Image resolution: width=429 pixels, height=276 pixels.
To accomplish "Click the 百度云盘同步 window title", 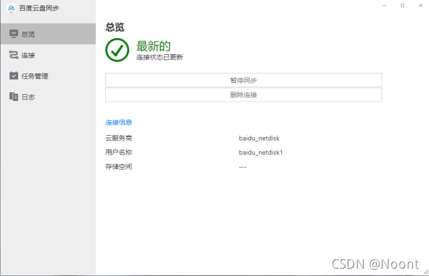I will tap(39, 8).
